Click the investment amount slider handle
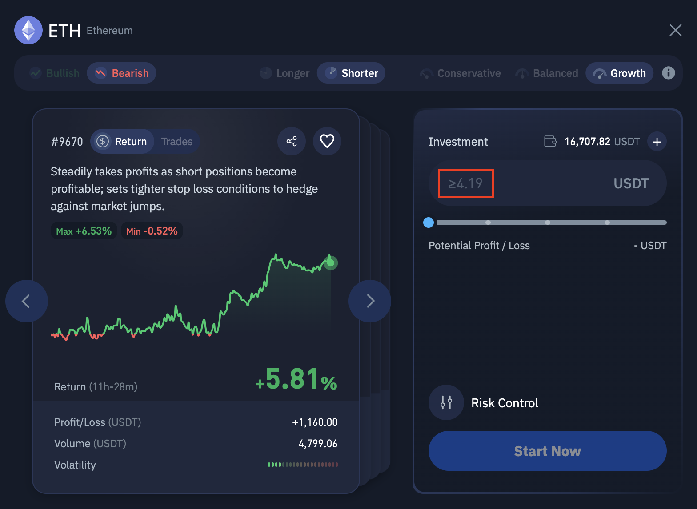Image resolution: width=697 pixels, height=509 pixels. 429,223
